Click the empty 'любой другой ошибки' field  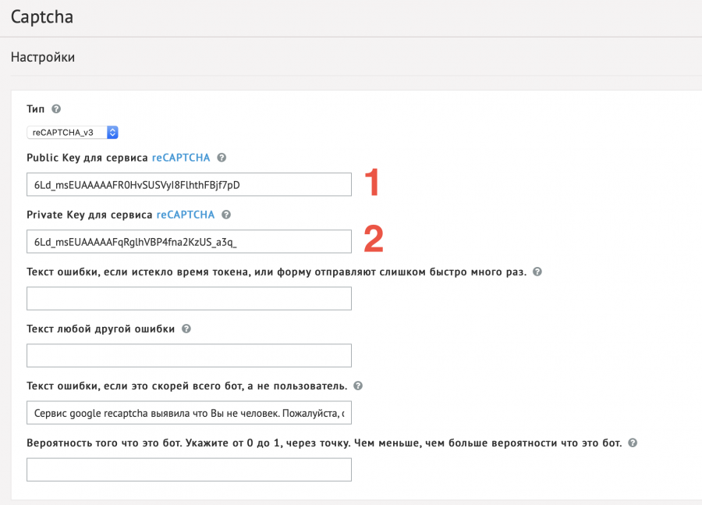(x=189, y=355)
